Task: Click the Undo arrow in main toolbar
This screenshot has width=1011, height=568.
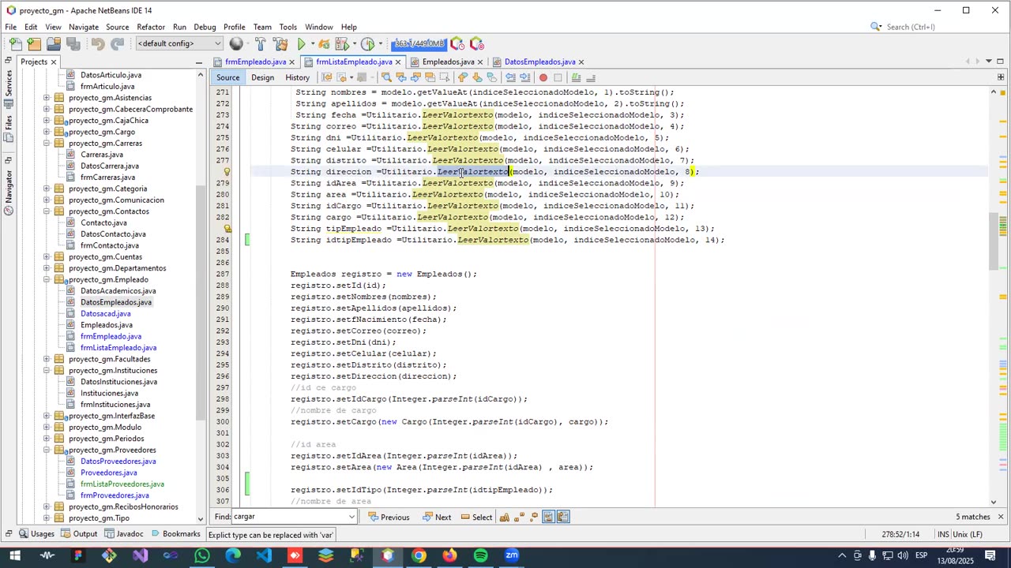Action: point(98,44)
